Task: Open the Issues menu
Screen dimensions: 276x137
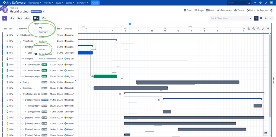Action: [59, 3]
